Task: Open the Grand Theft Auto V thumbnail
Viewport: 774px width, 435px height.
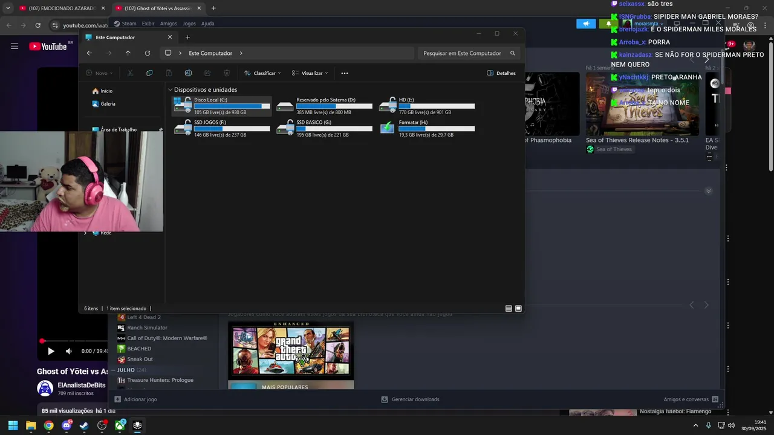Action: point(291,350)
